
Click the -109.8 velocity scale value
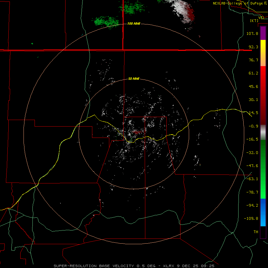point(251,219)
